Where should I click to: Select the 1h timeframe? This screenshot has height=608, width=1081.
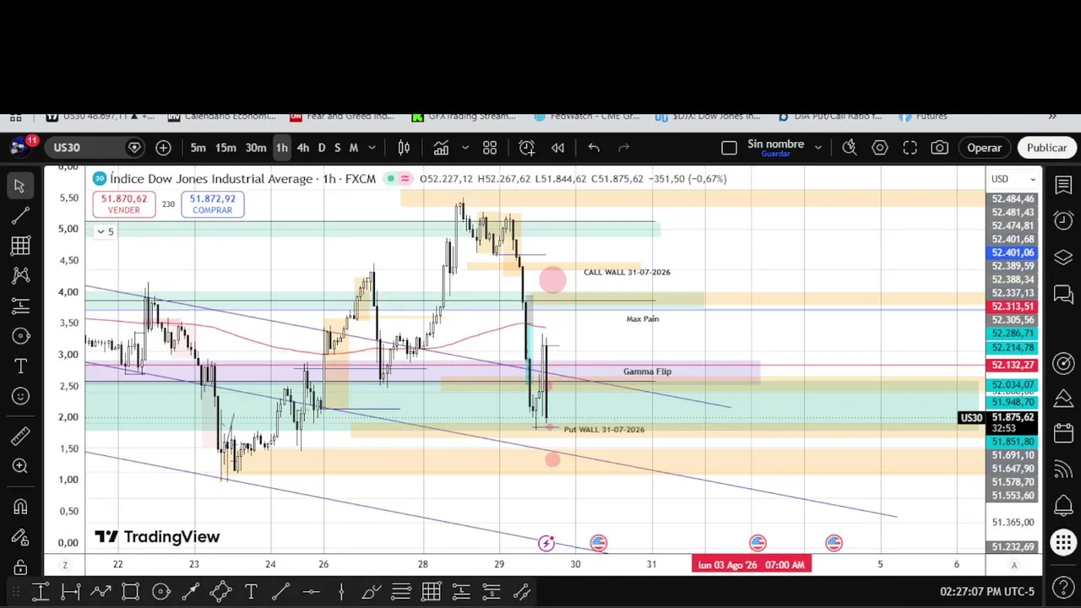pyautogui.click(x=281, y=148)
